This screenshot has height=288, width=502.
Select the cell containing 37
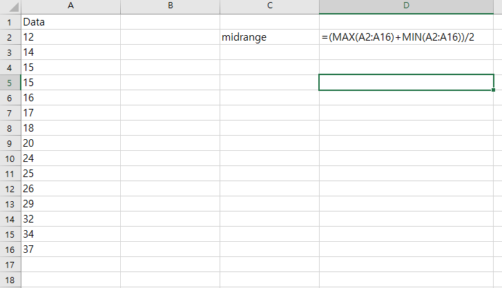tap(70, 249)
